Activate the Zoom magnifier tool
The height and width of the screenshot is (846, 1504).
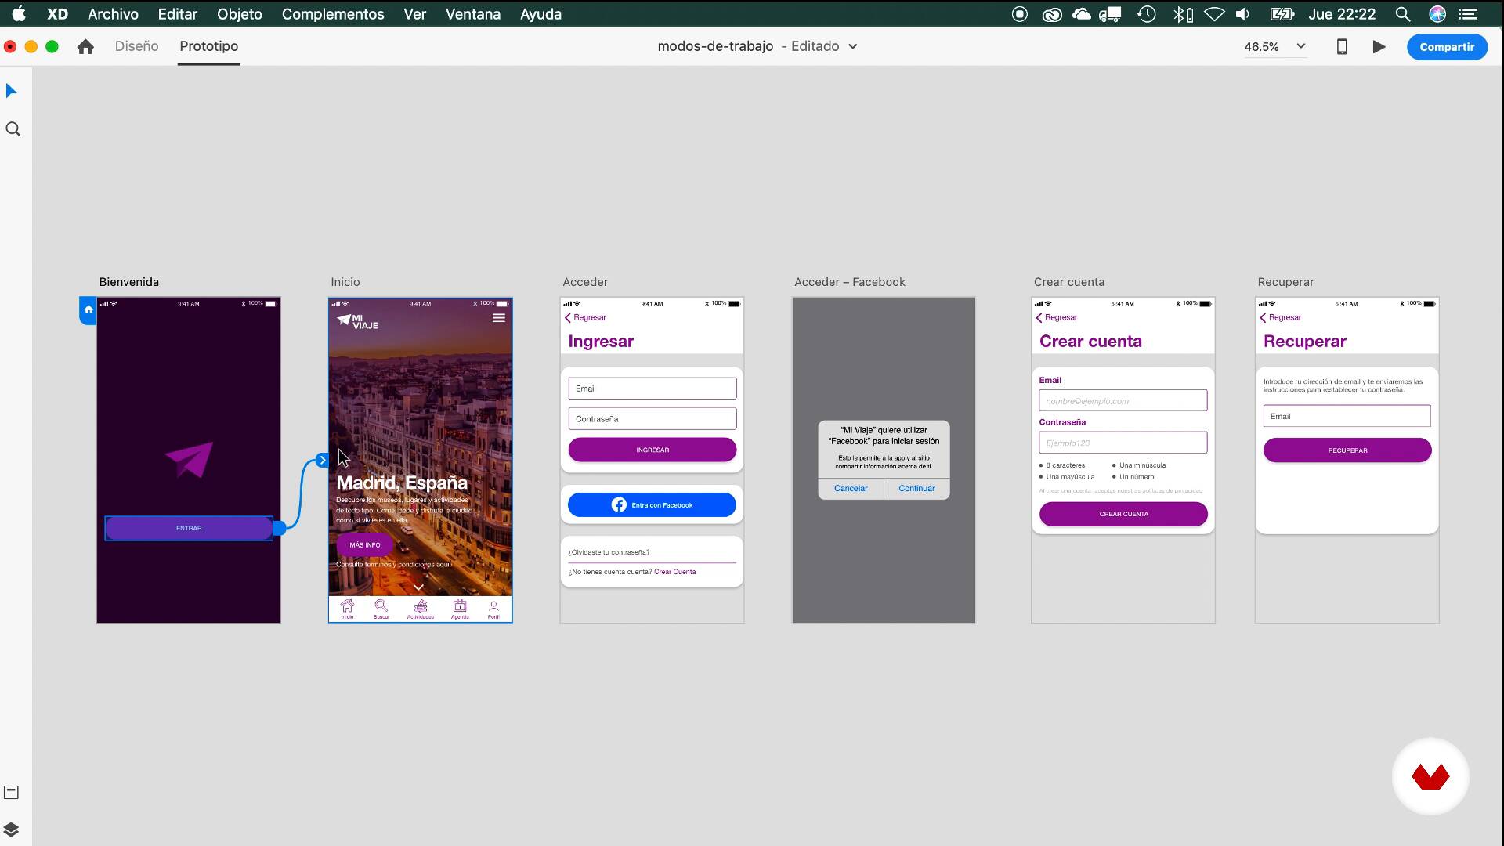pyautogui.click(x=13, y=129)
